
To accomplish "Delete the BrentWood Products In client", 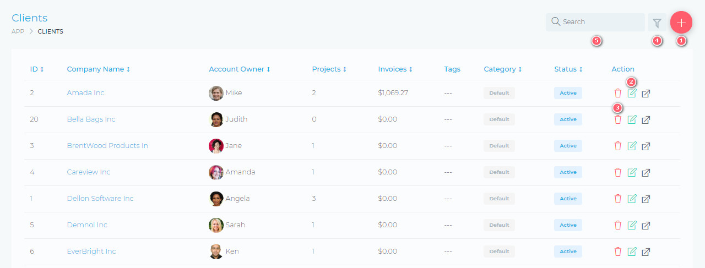I will point(618,146).
